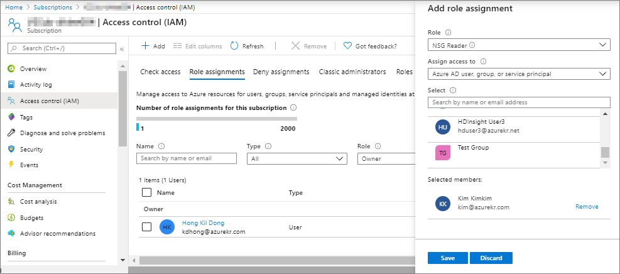Switch to Role assignments tab
This screenshot has height=274, width=620.
pyautogui.click(x=217, y=72)
